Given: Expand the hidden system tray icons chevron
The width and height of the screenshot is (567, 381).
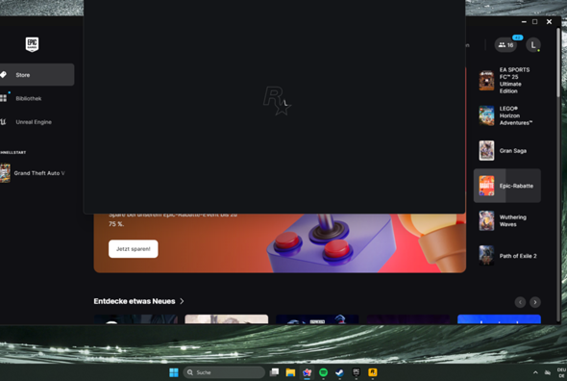Looking at the screenshot, I should pos(535,372).
